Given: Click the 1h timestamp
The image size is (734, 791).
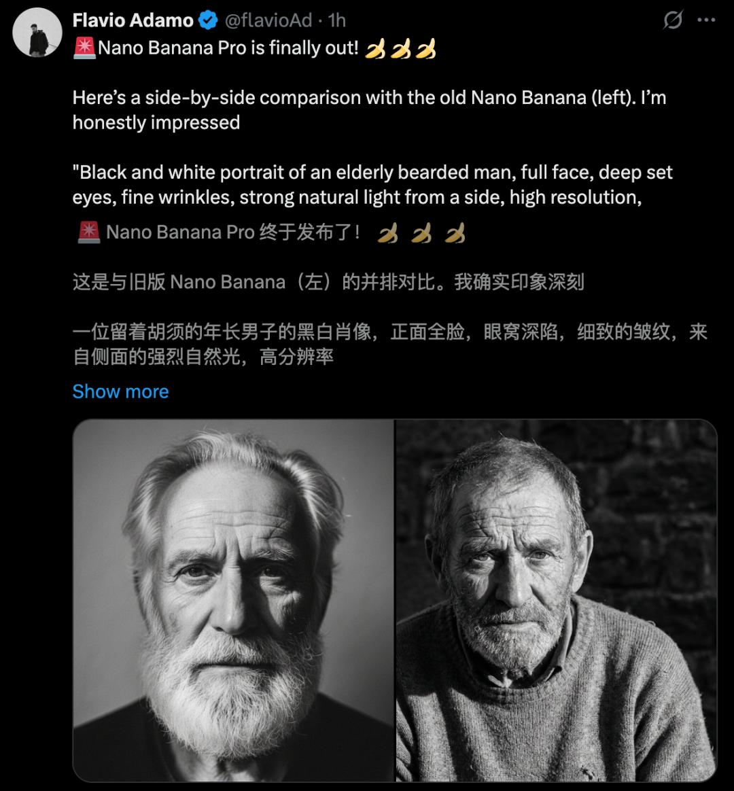Looking at the screenshot, I should pos(337,20).
